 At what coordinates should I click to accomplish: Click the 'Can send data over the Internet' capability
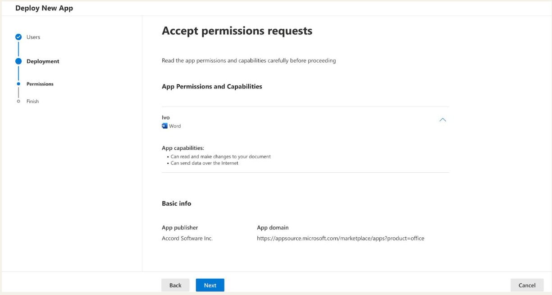[x=204, y=163]
